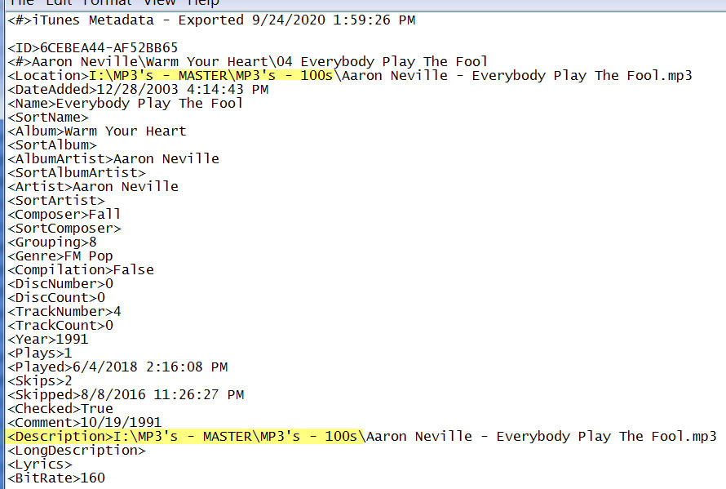Click the line Aaron Neville\Warm Your Heart\04

click(x=248, y=62)
